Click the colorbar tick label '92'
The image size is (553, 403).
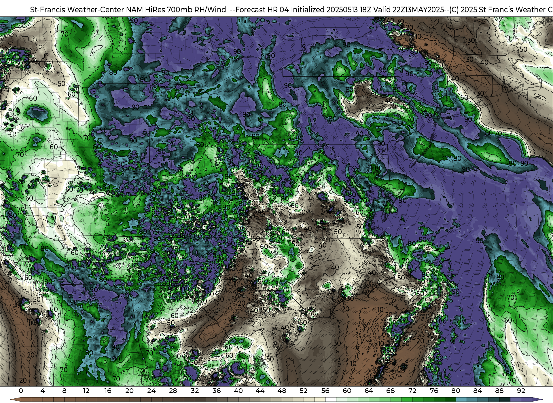[x=521, y=391]
